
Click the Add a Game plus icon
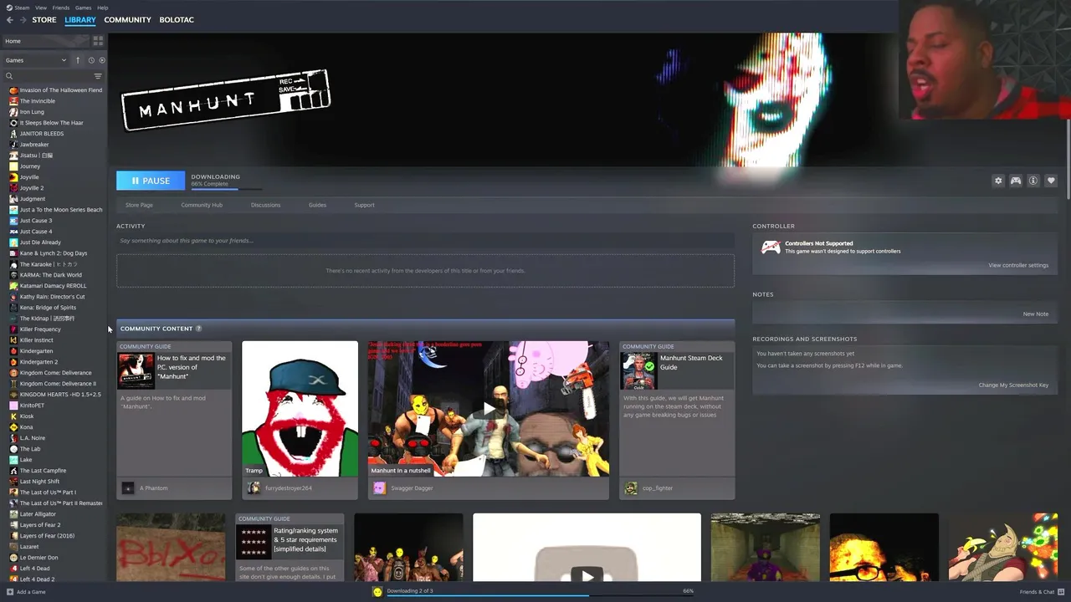(8, 592)
